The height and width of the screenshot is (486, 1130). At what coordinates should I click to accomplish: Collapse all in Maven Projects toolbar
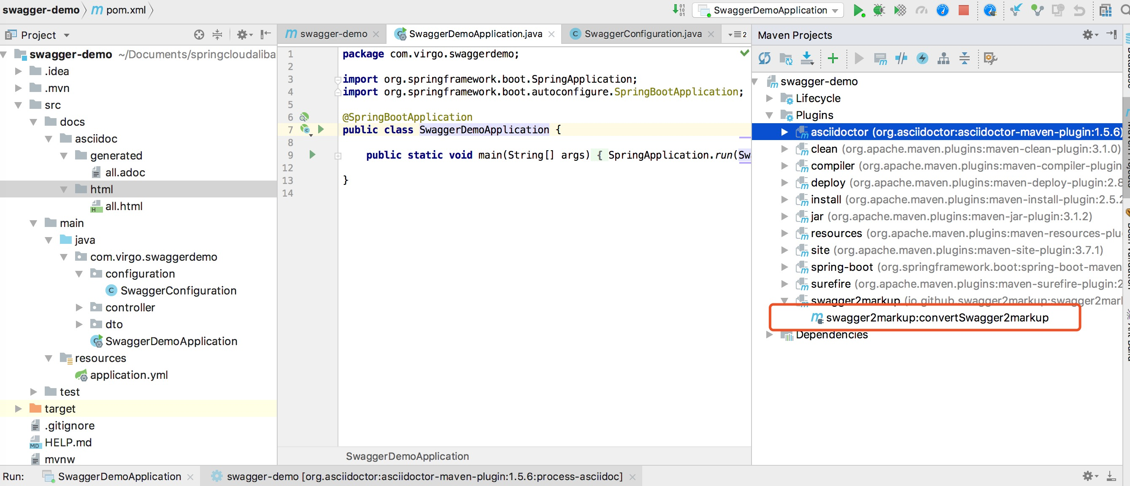click(x=964, y=58)
